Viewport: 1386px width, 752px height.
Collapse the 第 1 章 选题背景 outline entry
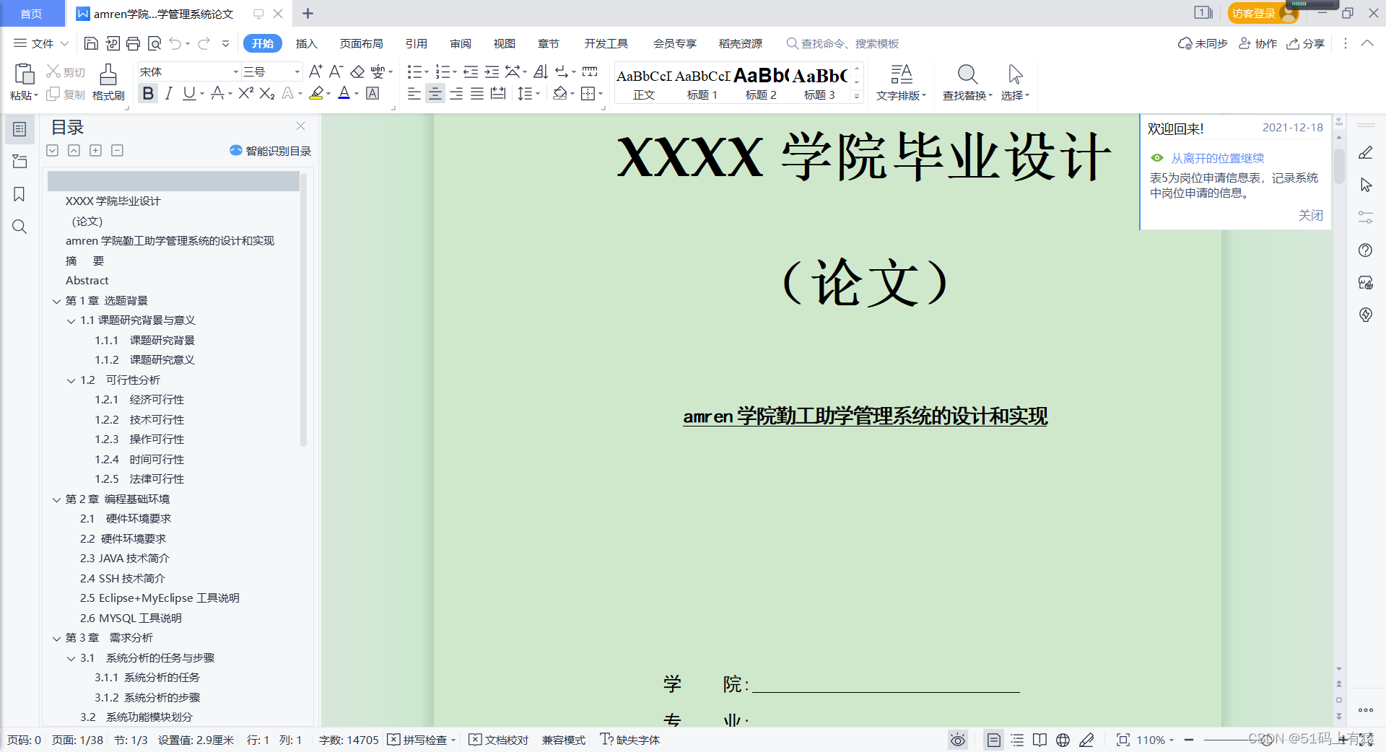[x=58, y=300]
